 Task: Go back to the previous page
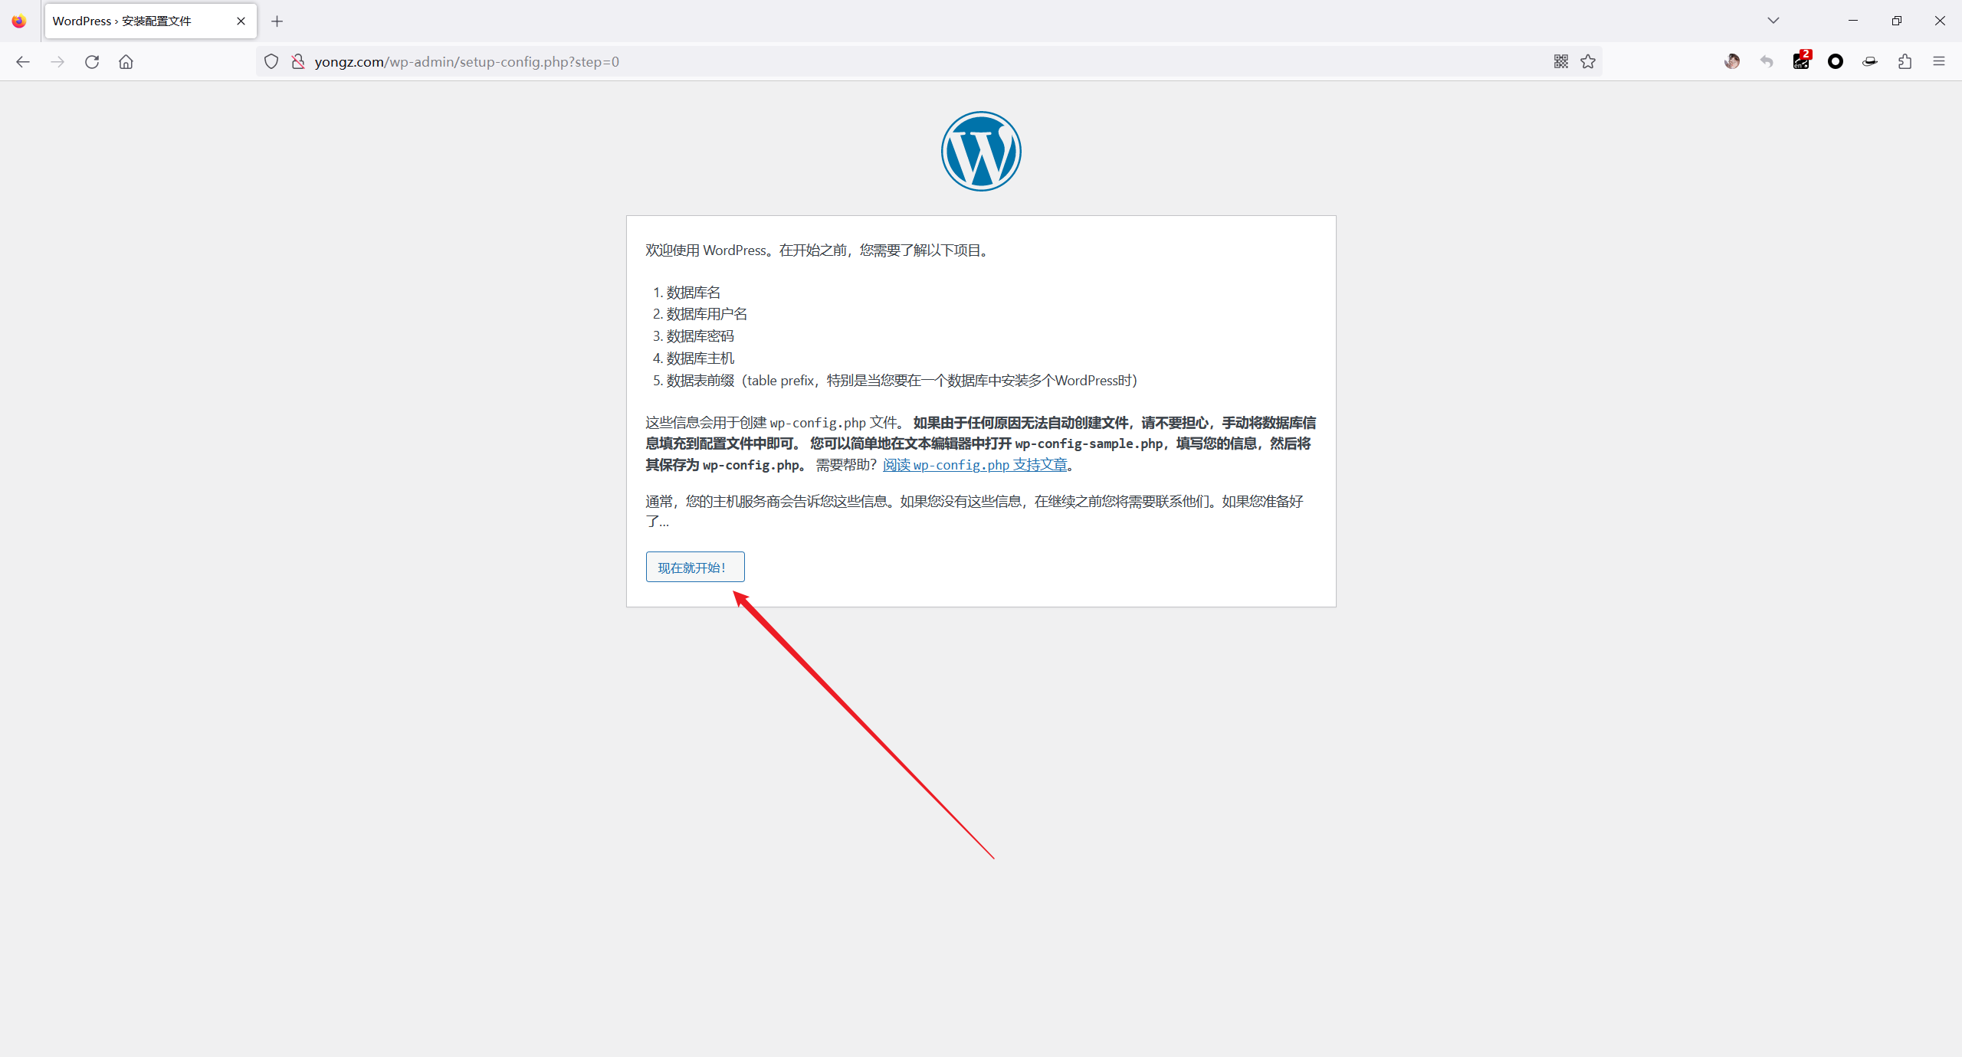23,61
